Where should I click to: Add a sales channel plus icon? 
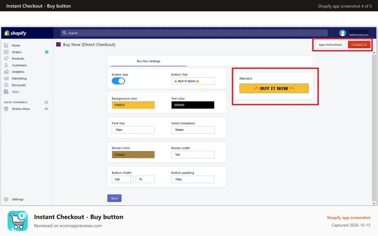click(x=46, y=102)
